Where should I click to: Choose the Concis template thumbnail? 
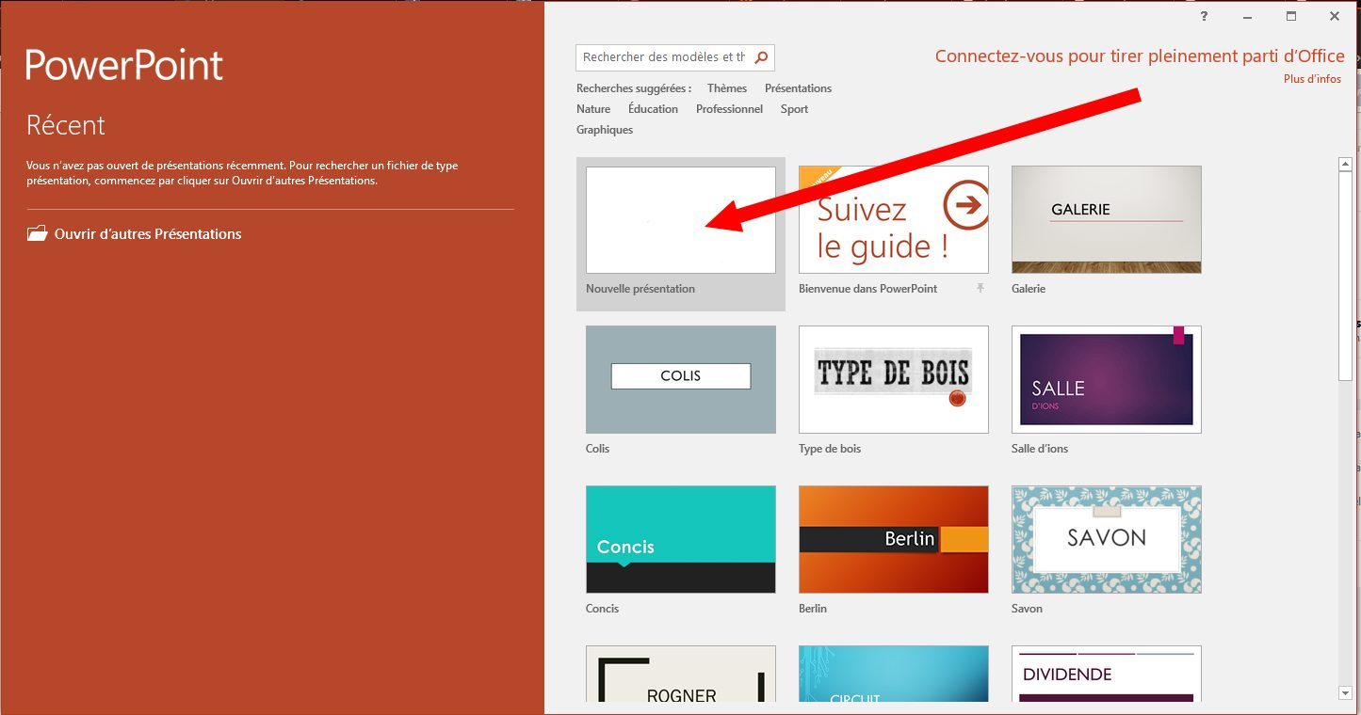click(681, 540)
